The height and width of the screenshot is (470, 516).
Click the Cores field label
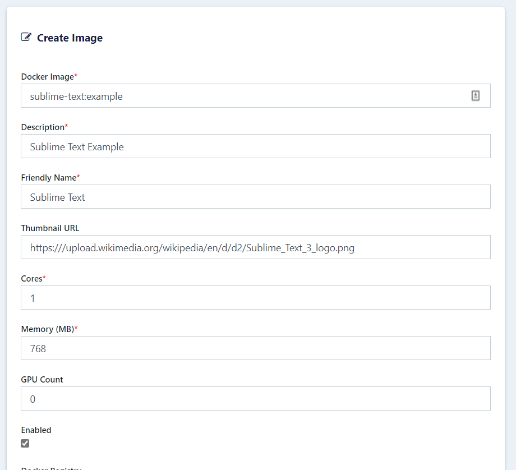point(31,279)
